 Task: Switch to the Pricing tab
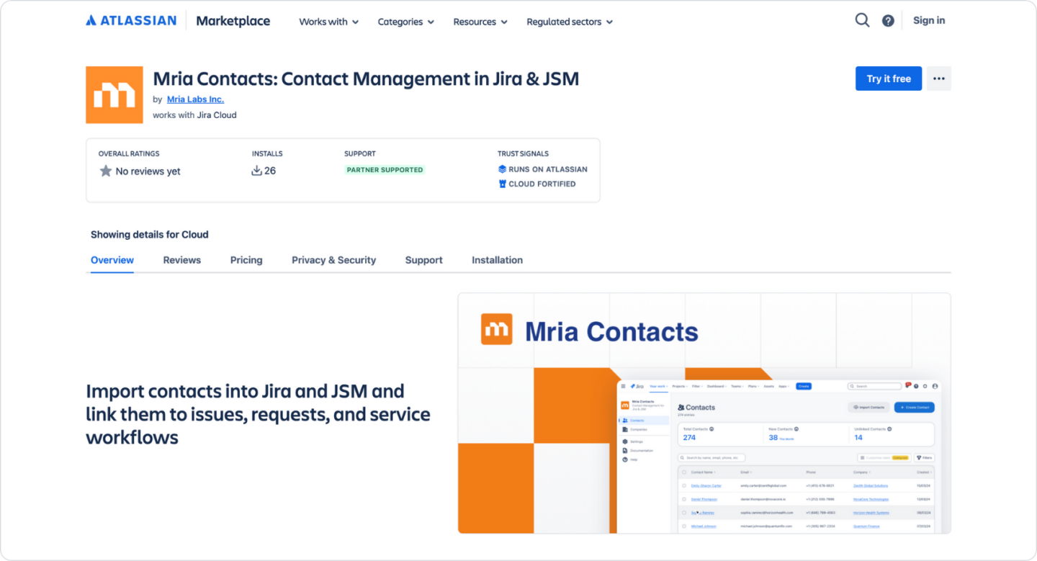[x=246, y=260]
